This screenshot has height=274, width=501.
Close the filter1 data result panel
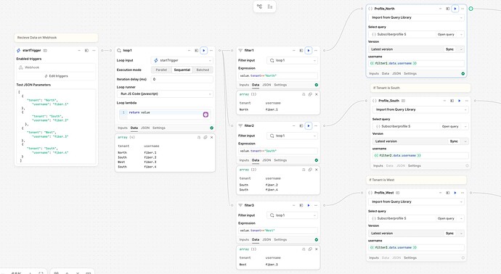tap(317, 94)
